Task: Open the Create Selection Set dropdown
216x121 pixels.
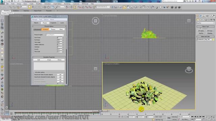Action: pyautogui.click(x=103, y=7)
